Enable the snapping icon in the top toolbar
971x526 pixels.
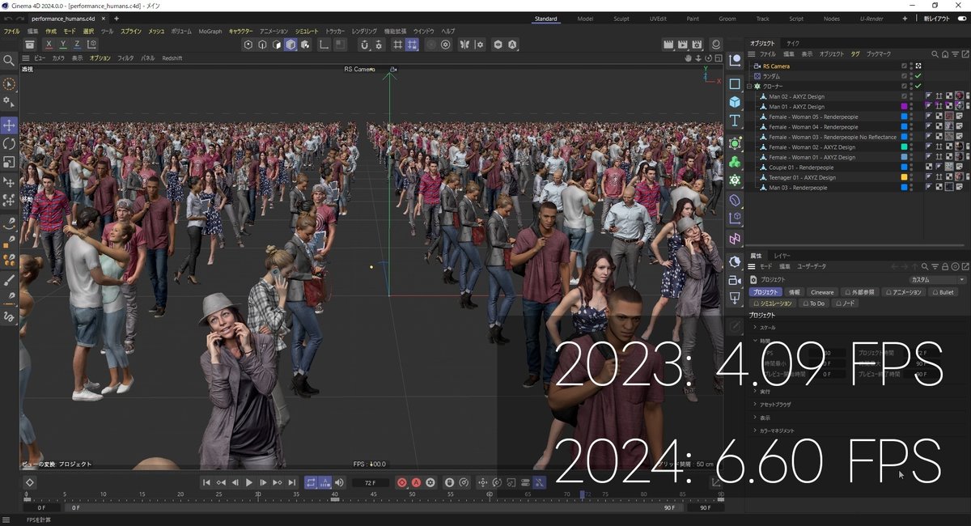tap(411, 45)
